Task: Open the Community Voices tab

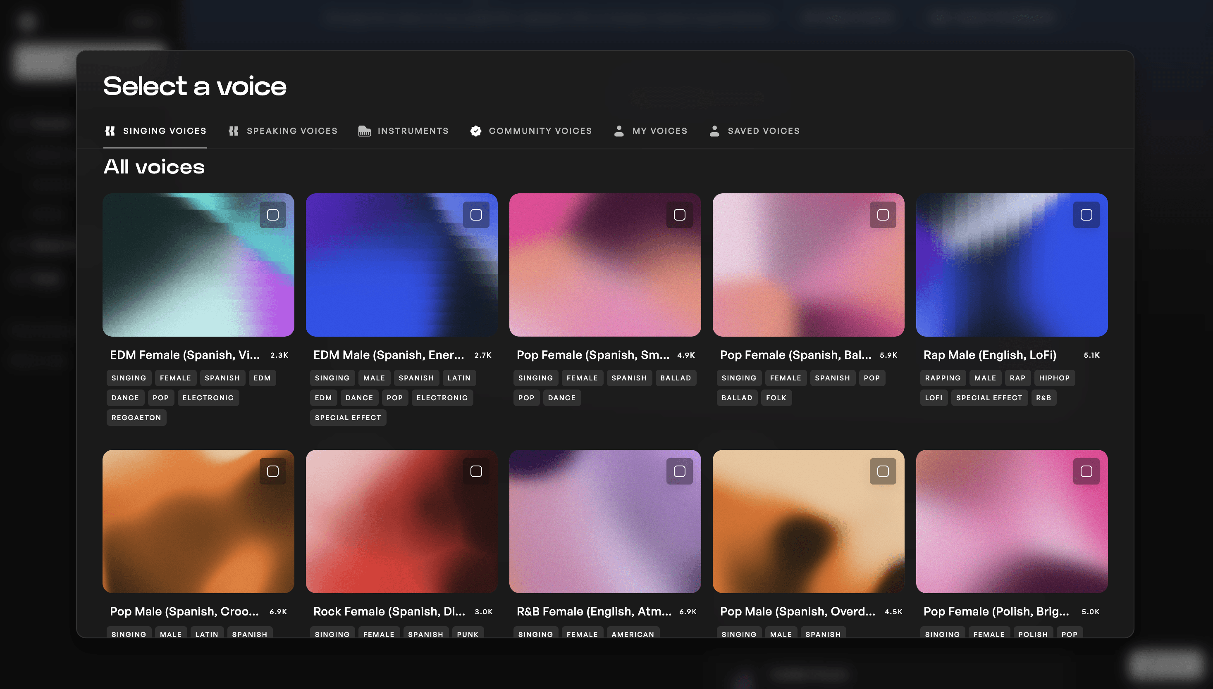Action: (x=531, y=131)
